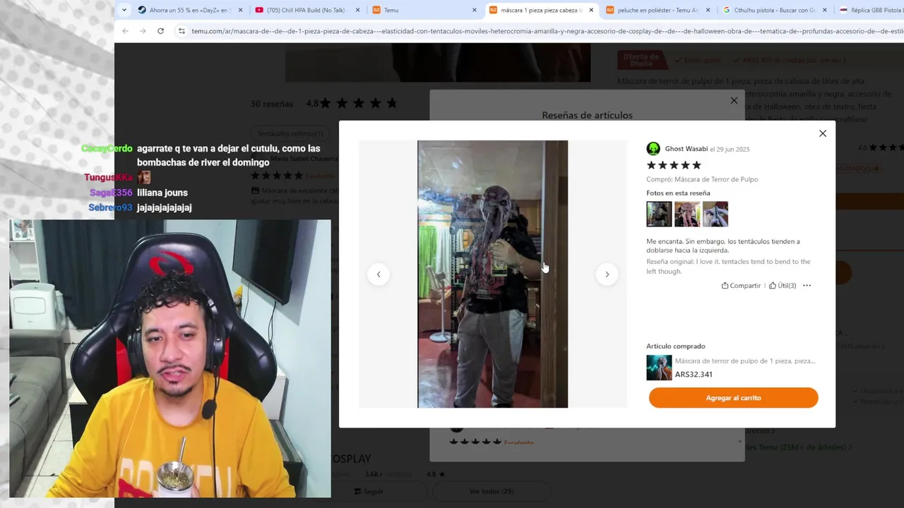
Task: Close the Cthulhu pistola tab
Action: (825, 10)
